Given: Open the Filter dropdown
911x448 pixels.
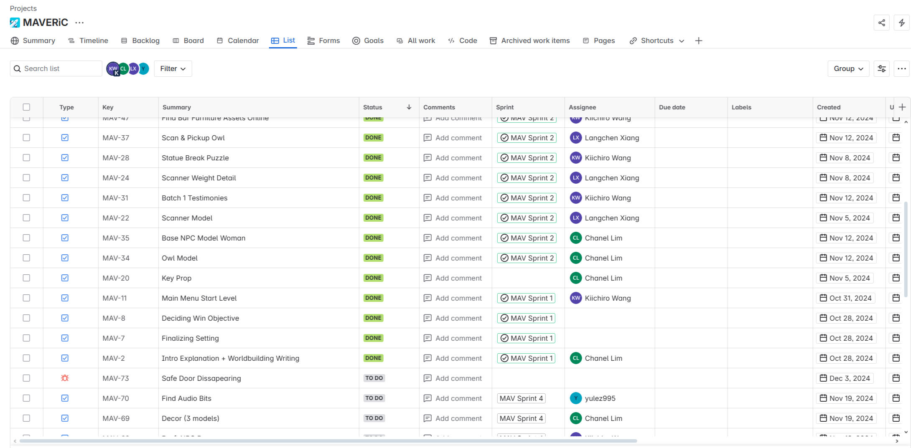Looking at the screenshot, I should point(173,68).
